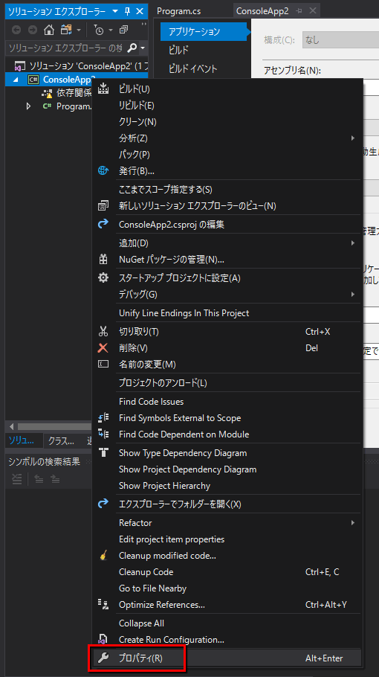Screen dimensions: 379x677
Task: Select リビルド(E) from context menu
Action: click(227, 106)
